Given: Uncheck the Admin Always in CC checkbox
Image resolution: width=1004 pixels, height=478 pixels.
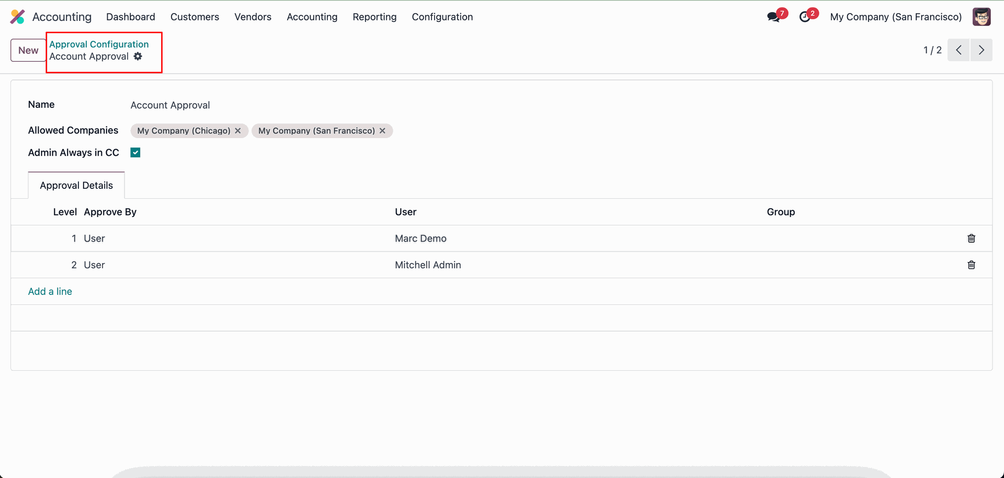Looking at the screenshot, I should (x=135, y=153).
